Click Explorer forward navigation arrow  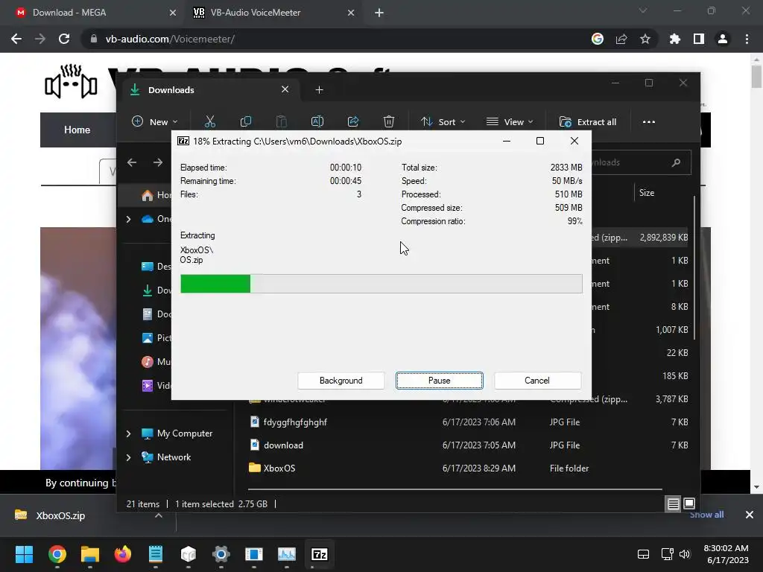158,162
